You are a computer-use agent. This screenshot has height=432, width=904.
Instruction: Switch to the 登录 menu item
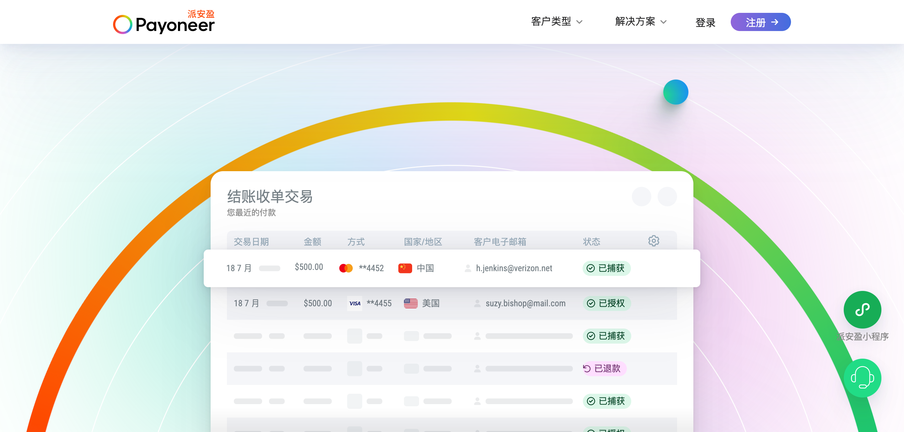pos(705,22)
